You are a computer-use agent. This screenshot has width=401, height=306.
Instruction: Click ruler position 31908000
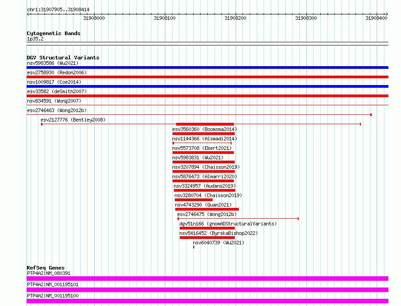94,18
